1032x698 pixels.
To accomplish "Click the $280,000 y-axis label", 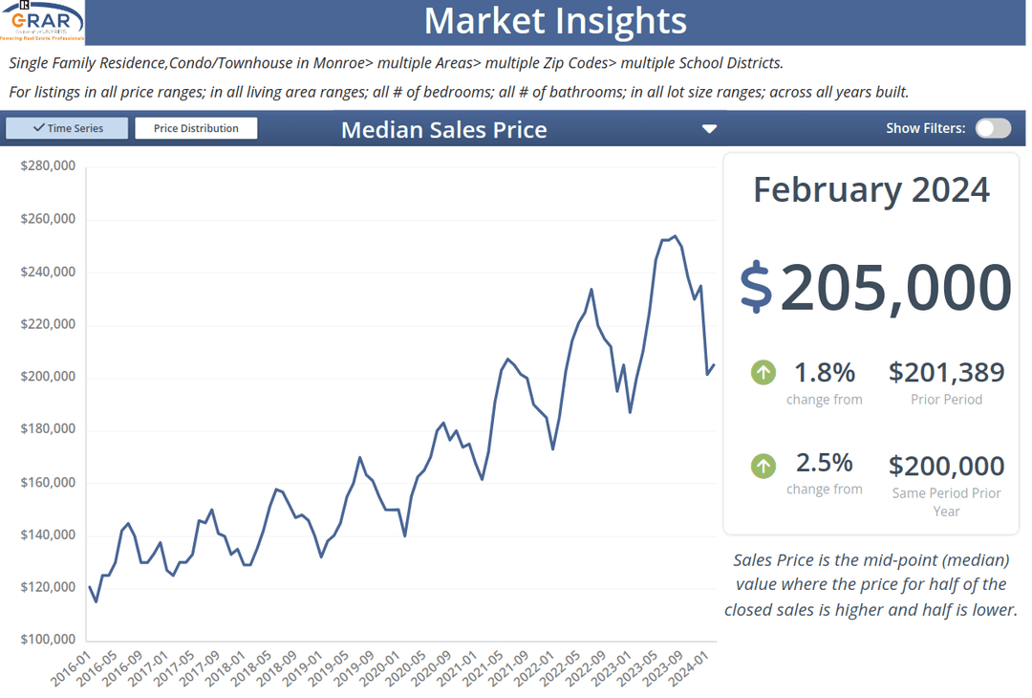I will [x=48, y=166].
